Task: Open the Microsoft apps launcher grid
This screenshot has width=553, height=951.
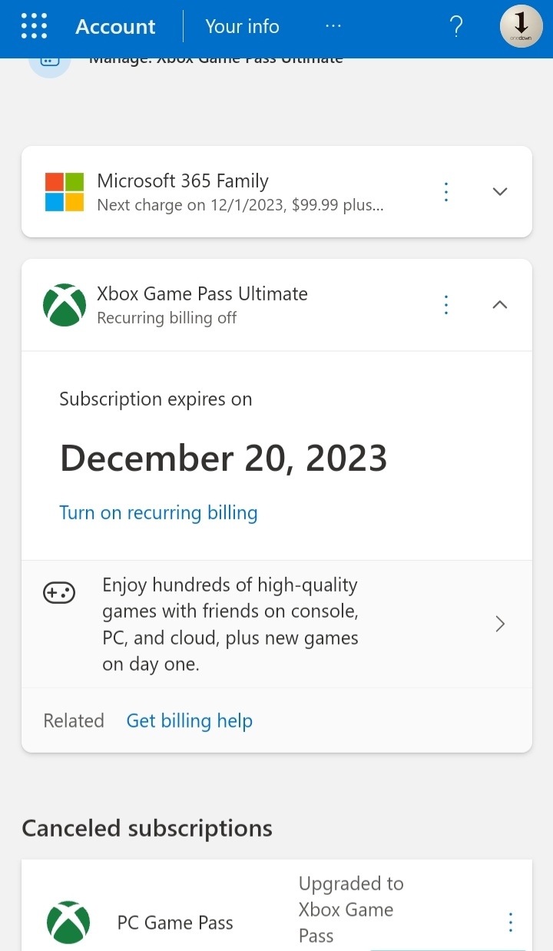Action: (34, 26)
